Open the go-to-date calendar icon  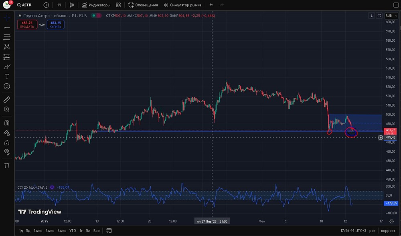(x=109, y=230)
